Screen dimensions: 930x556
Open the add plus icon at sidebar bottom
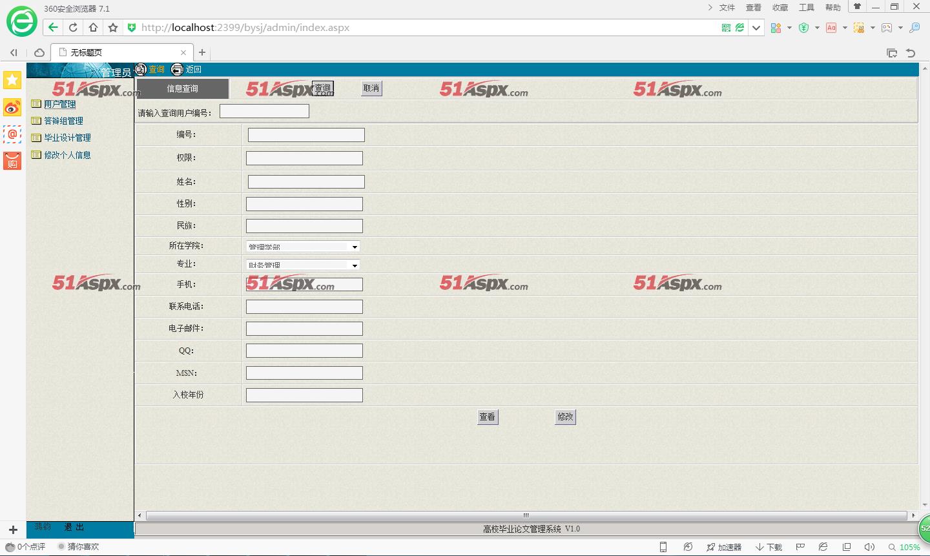(x=12, y=530)
